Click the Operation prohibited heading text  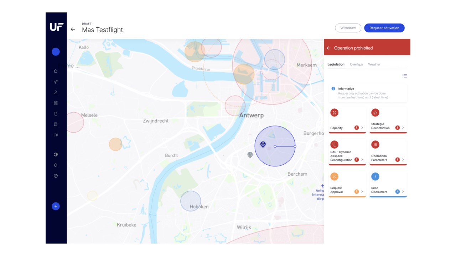coord(353,48)
